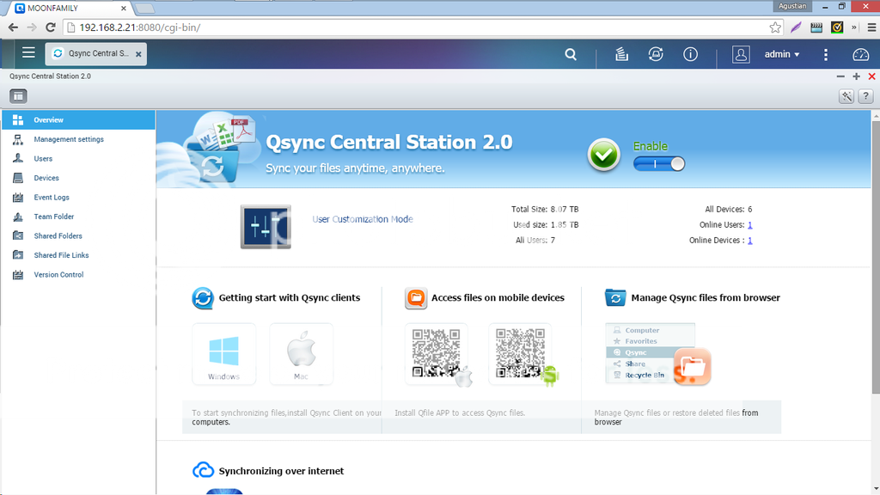The height and width of the screenshot is (495, 880).
Task: Open the Qsync settings tools icon
Action: (846, 96)
